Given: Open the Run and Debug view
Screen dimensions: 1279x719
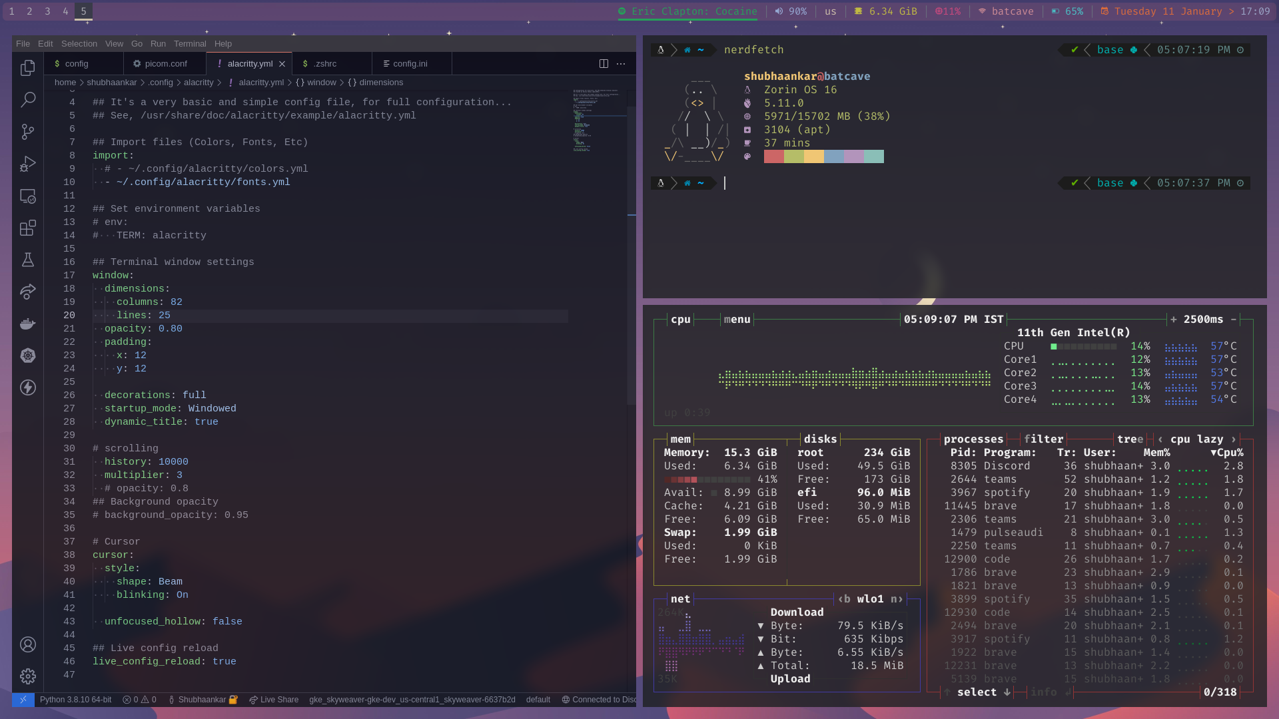Looking at the screenshot, I should coord(28,164).
